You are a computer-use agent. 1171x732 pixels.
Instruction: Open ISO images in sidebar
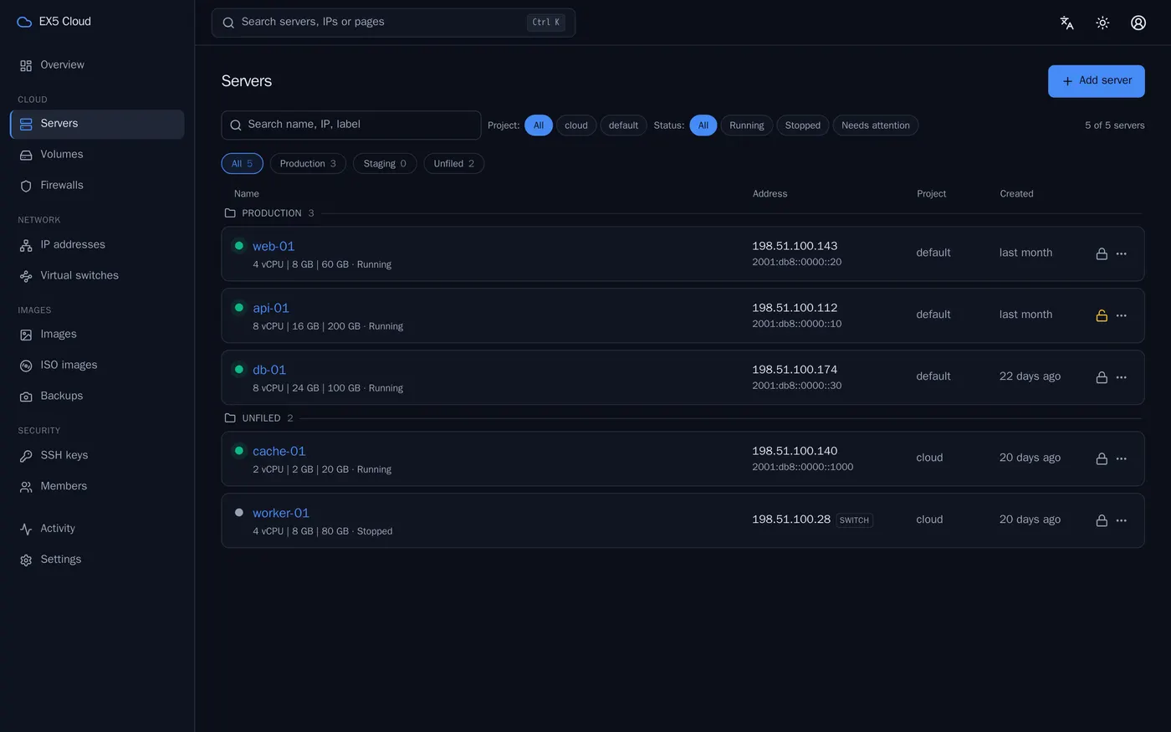click(x=97, y=366)
